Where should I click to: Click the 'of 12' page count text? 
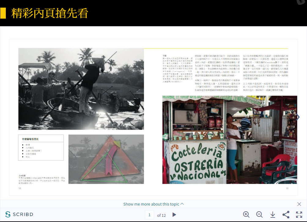[161, 215]
